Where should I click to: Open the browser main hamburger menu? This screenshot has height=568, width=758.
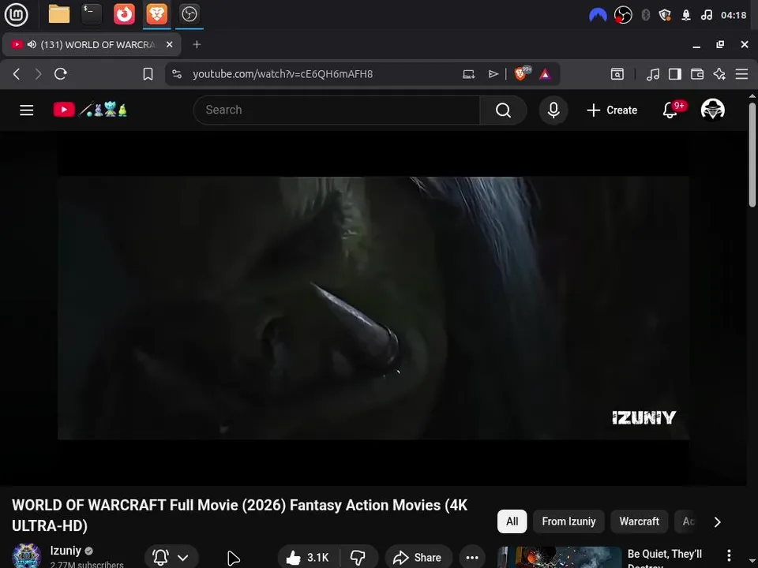tap(741, 74)
